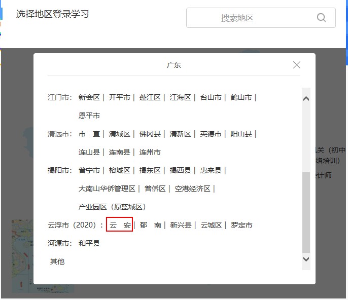Choose 连山县 region
The image size is (348, 300).
pos(89,152)
